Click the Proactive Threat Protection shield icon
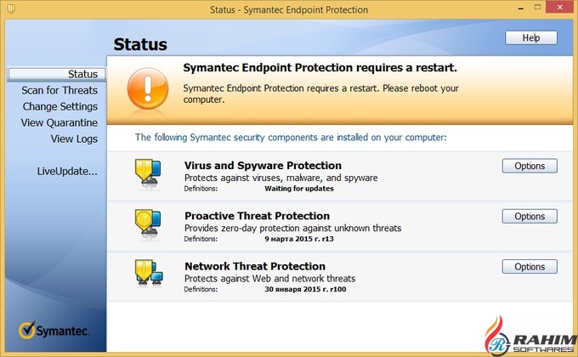This screenshot has width=578, height=357. 147,224
